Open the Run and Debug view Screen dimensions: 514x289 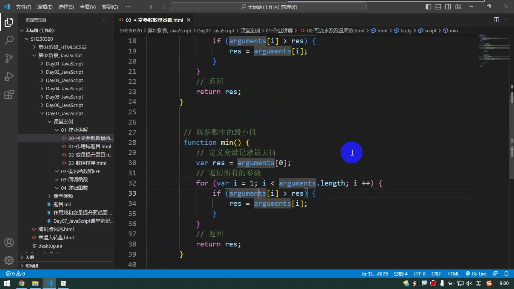click(9, 76)
